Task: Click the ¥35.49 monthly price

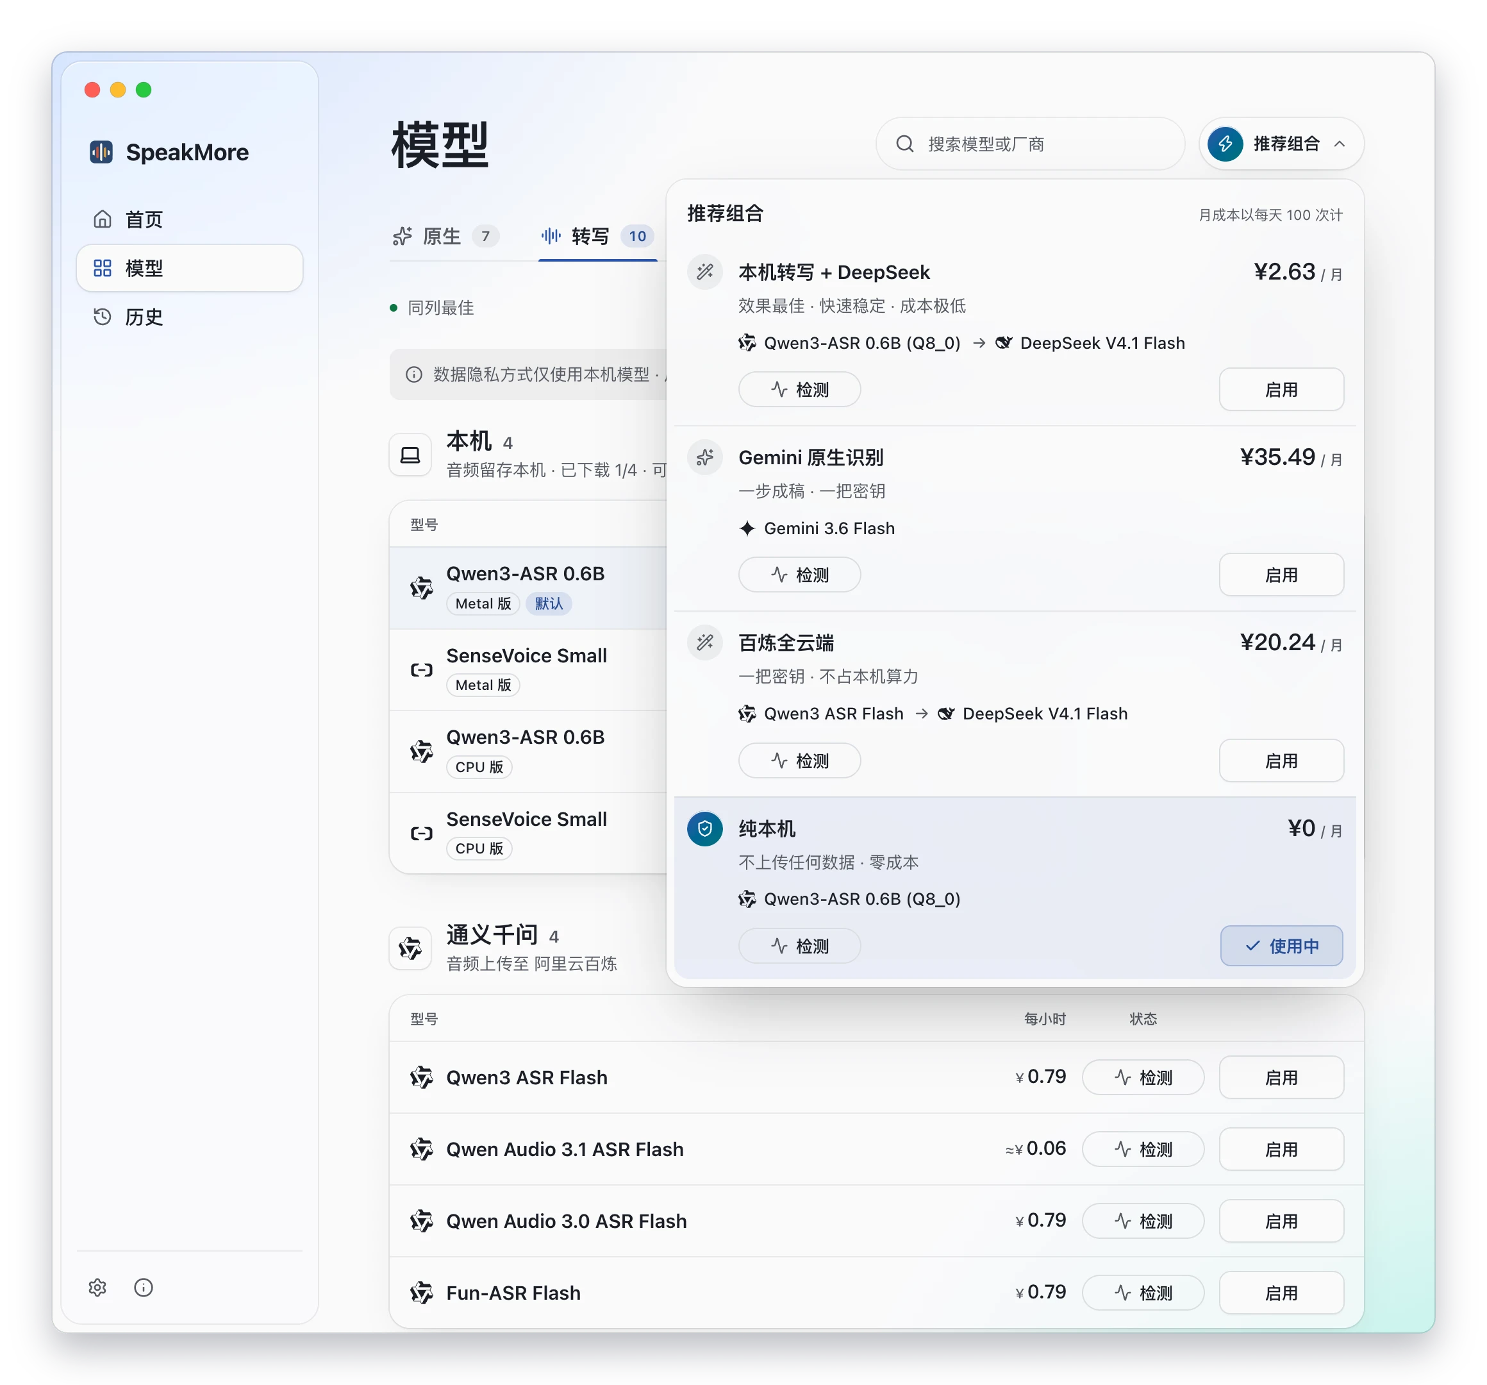Action: [x=1277, y=457]
